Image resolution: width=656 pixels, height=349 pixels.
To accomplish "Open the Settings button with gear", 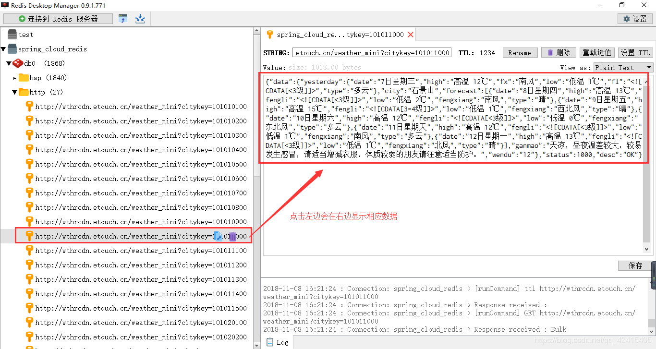I will pos(634,19).
